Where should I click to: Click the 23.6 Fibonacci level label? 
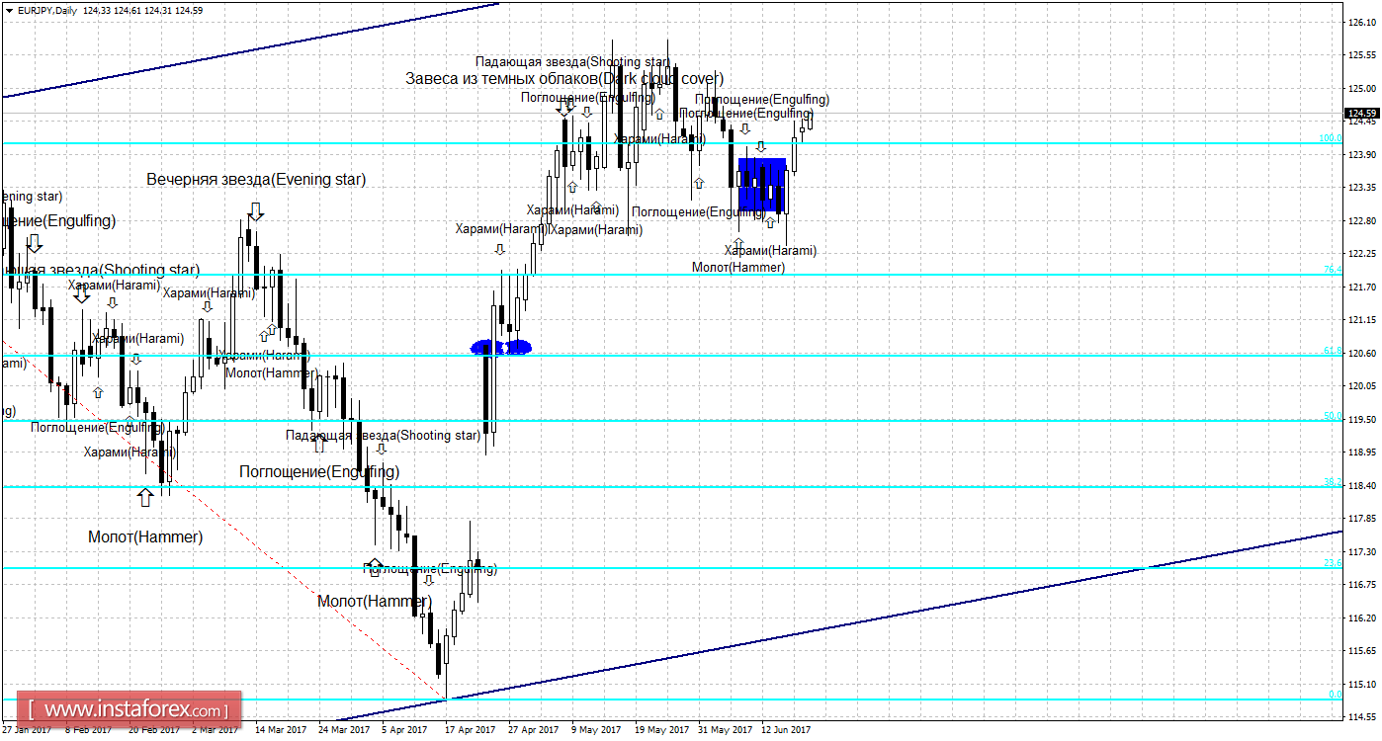coord(1333,562)
